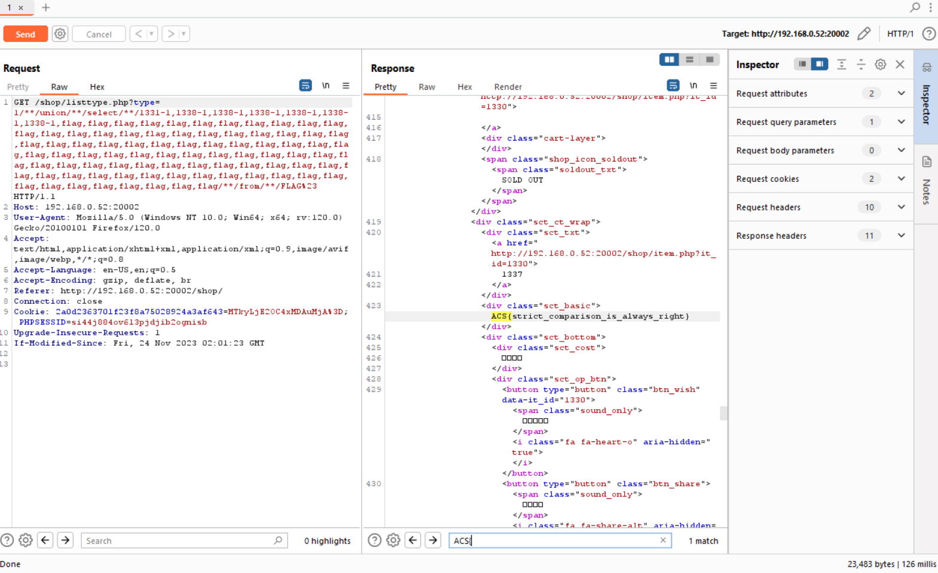Screen dimensions: 938x573
Task: Jump to next response search match
Action: (433, 540)
